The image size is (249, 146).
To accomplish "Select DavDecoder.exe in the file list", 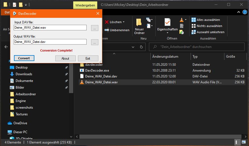I will [x=97, y=70].
